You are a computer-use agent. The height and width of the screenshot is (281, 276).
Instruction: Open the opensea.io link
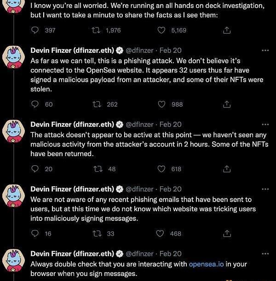tap(207, 264)
